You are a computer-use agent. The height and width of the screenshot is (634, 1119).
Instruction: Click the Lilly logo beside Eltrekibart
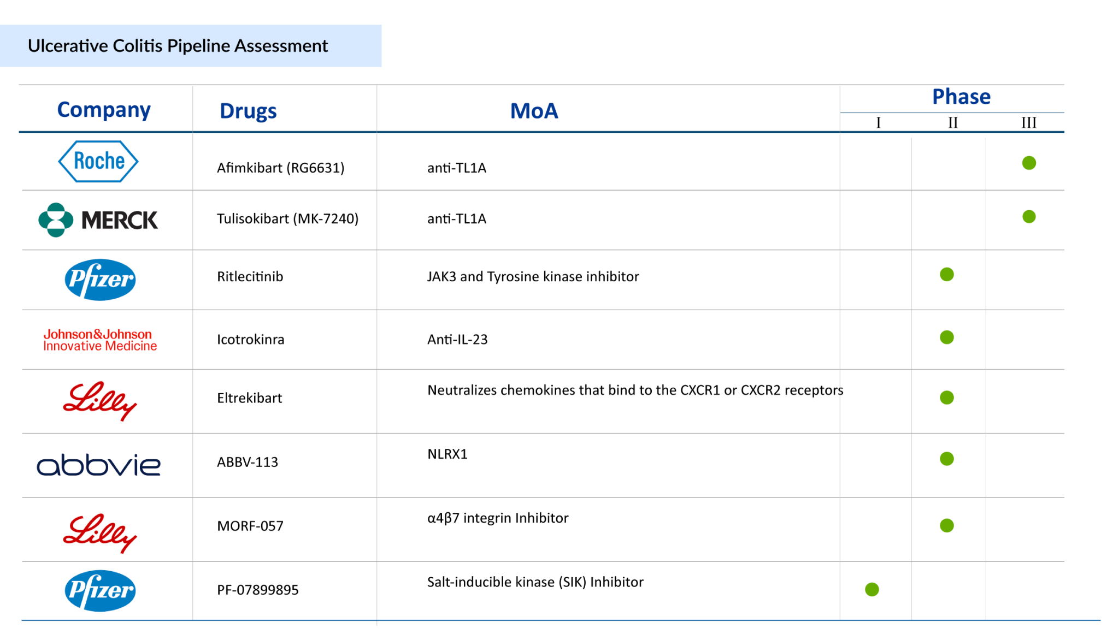(100, 401)
